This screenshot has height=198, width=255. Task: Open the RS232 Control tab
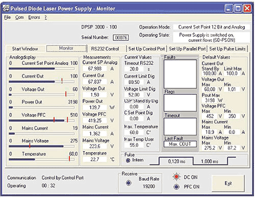pos(105,49)
